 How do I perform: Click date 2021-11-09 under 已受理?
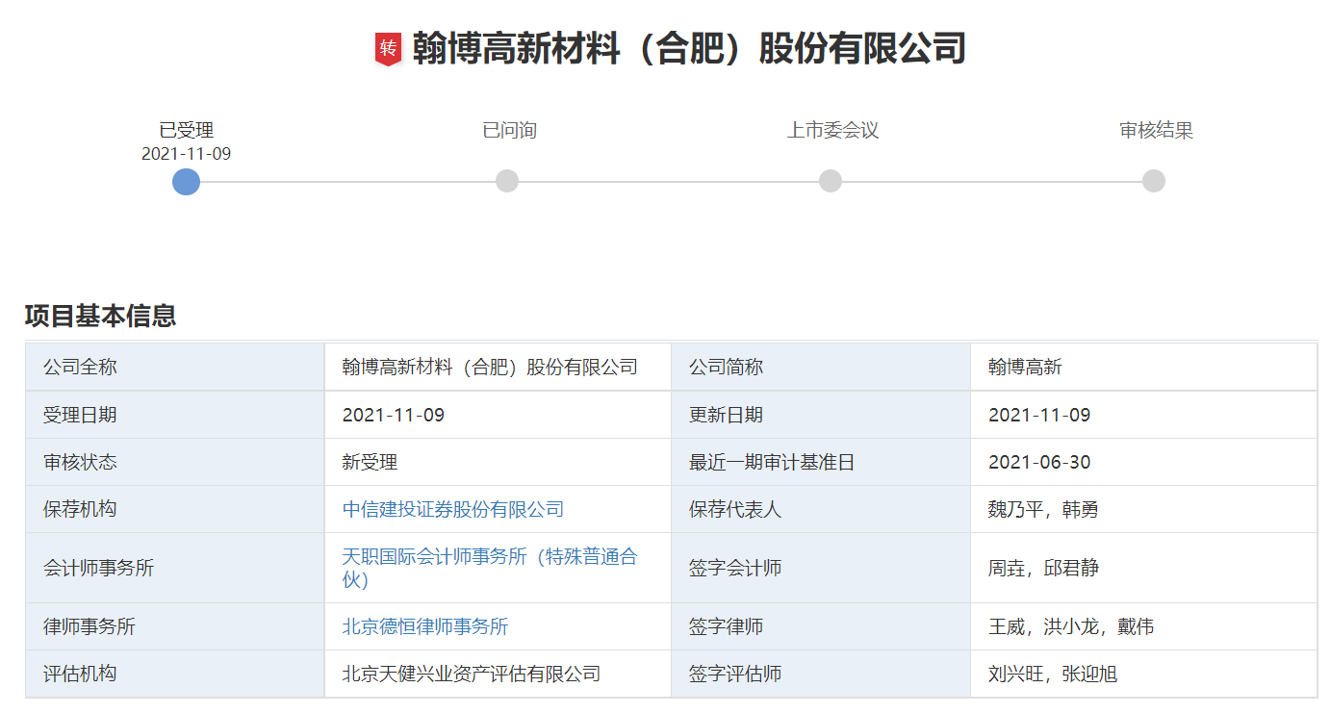click(186, 154)
